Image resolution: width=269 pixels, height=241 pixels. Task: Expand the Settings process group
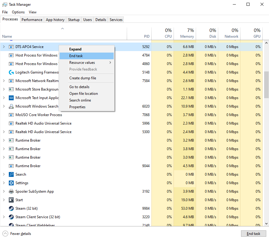[4, 183]
